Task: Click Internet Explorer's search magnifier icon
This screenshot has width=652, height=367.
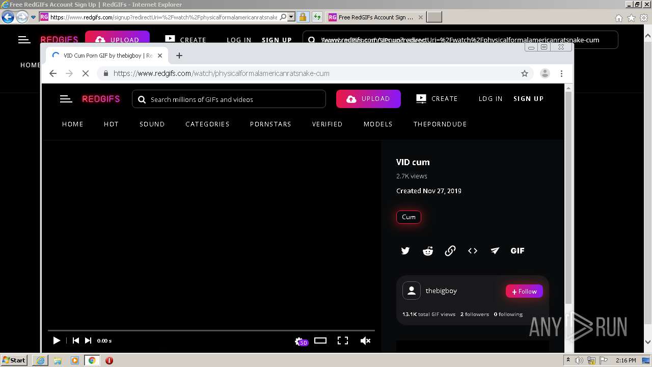Action: 283,17
